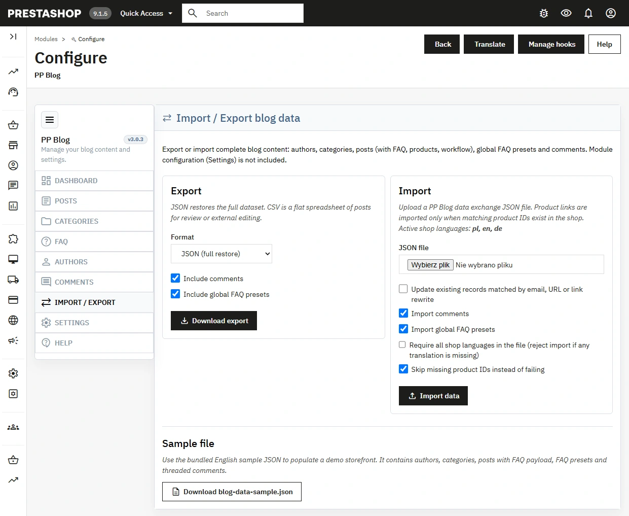Click Download export button
Image resolution: width=629 pixels, height=516 pixels.
click(214, 321)
